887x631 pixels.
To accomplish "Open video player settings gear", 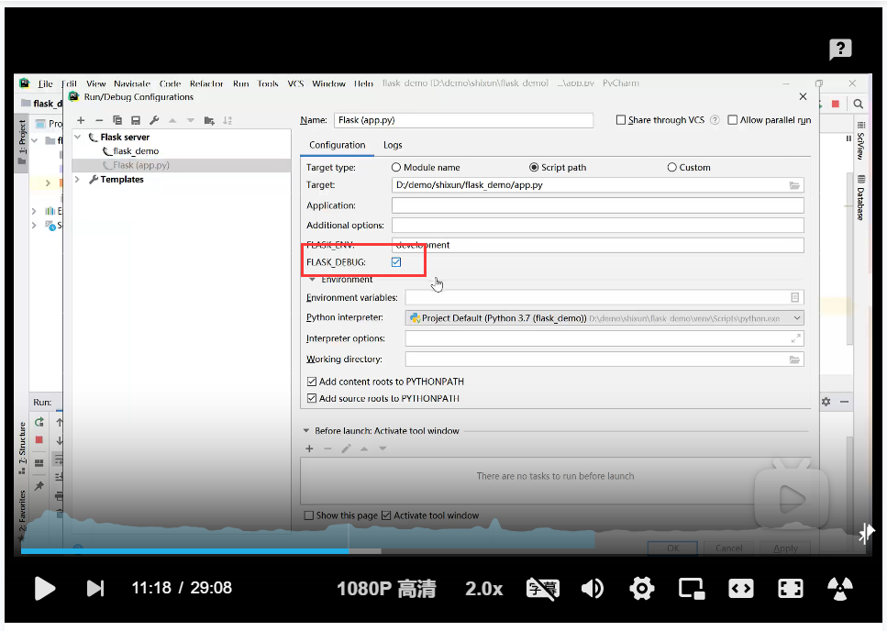I will pyautogui.click(x=642, y=589).
